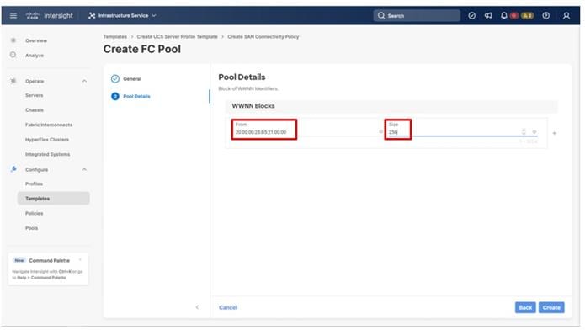Click the Pool Details heading
585x330 pixels.
pos(242,77)
